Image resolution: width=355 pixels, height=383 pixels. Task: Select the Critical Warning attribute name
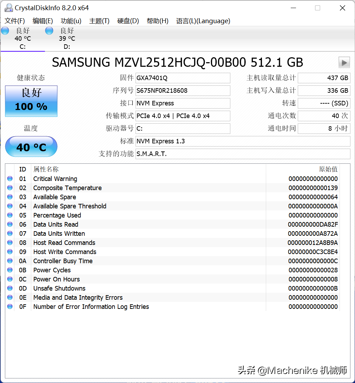click(55, 179)
